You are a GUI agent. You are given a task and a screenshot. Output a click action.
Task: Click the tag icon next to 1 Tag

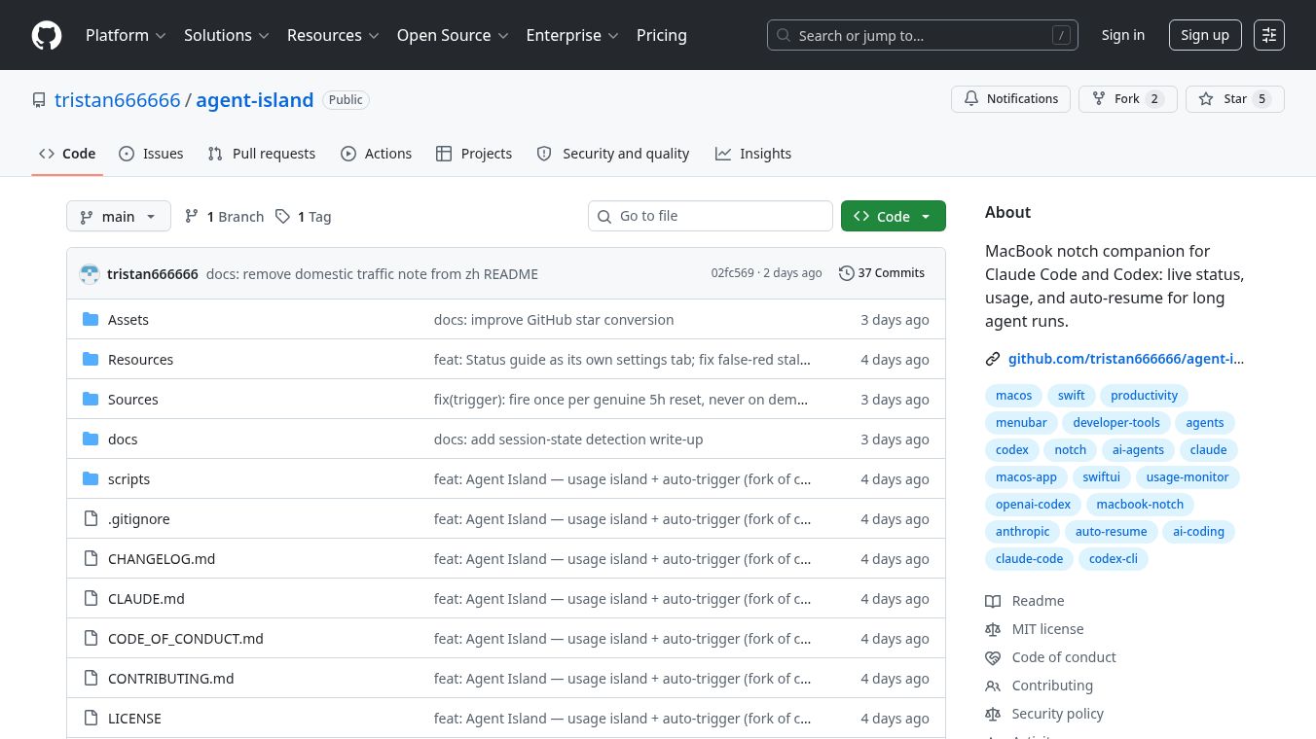[282, 216]
